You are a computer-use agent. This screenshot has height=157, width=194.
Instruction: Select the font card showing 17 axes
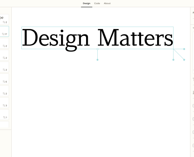click(4, 31)
